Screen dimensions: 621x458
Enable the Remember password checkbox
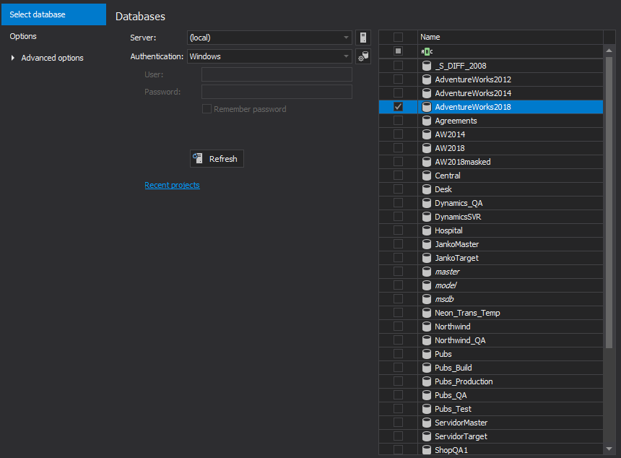[207, 109]
